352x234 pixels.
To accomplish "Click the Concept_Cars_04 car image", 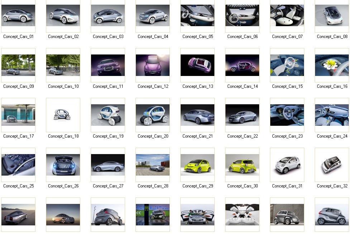I will point(153,15).
